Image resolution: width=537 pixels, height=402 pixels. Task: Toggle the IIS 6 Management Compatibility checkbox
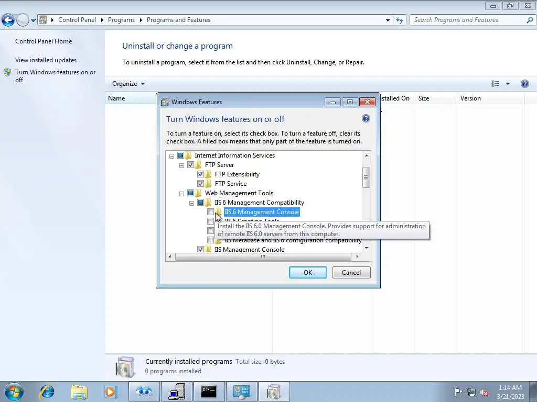coord(200,203)
